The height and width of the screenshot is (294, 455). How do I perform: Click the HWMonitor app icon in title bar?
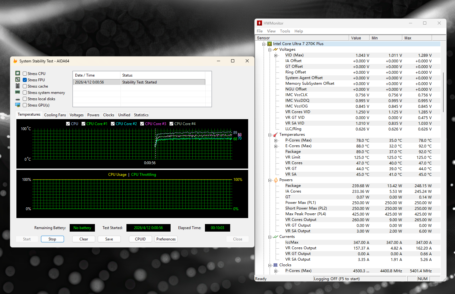[x=260, y=23]
